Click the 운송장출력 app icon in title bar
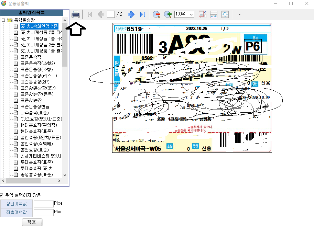Viewport: 314px width, 227px height. (4, 3)
